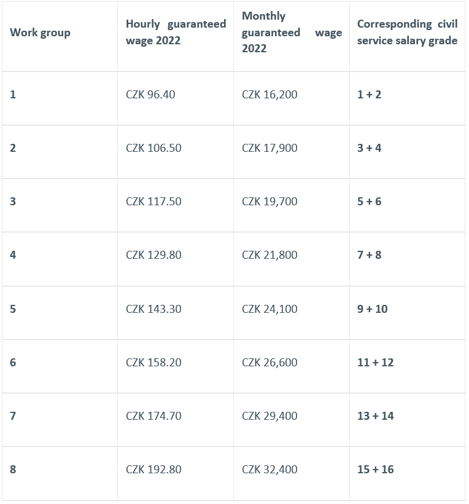Viewport: 469px width, 504px height.
Task: Click the CZK 26,600 monthly wage cell
Action: click(x=269, y=363)
